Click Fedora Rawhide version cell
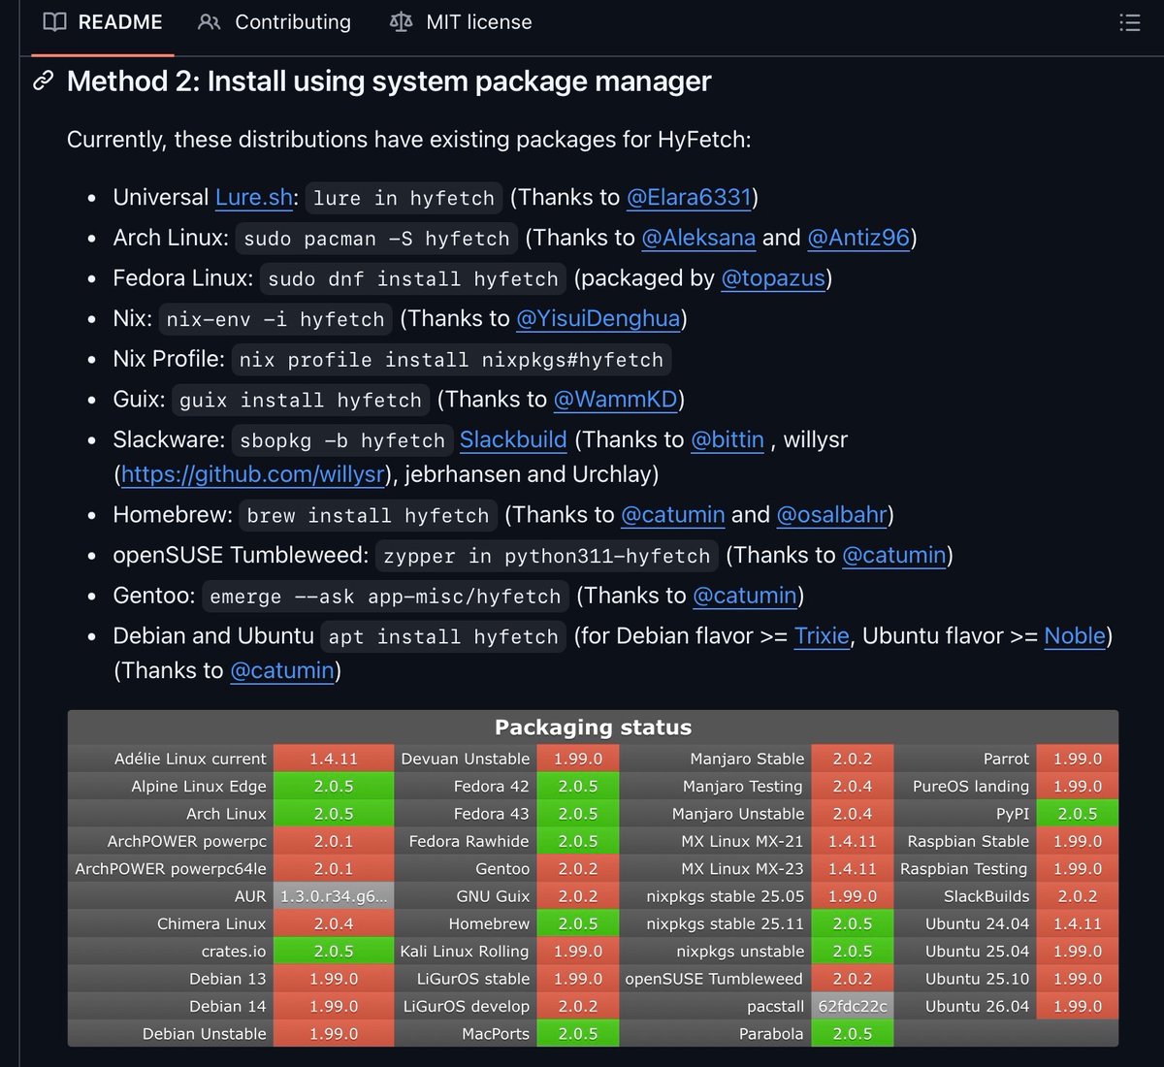This screenshot has height=1067, width=1164. (x=578, y=841)
